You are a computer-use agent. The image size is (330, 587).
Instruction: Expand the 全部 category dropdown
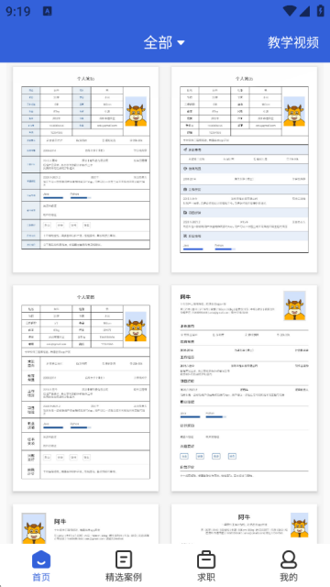(x=164, y=42)
